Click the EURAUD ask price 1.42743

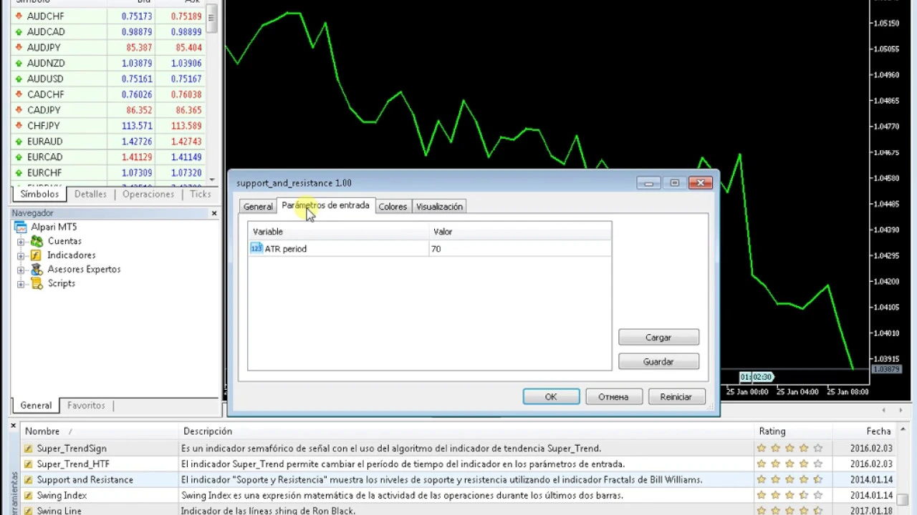pos(186,142)
